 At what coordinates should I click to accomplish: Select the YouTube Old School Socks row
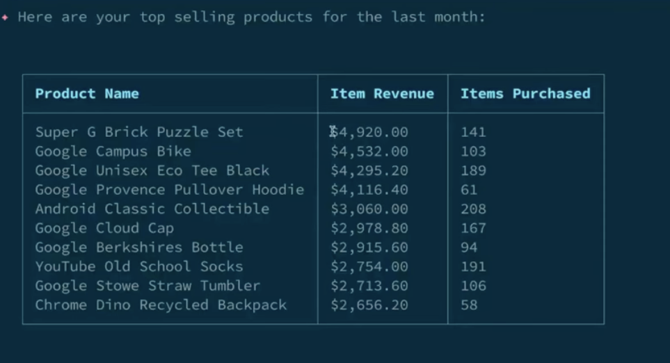pos(139,266)
